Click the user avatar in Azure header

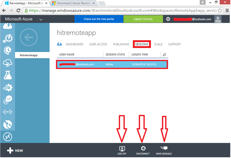218,19
